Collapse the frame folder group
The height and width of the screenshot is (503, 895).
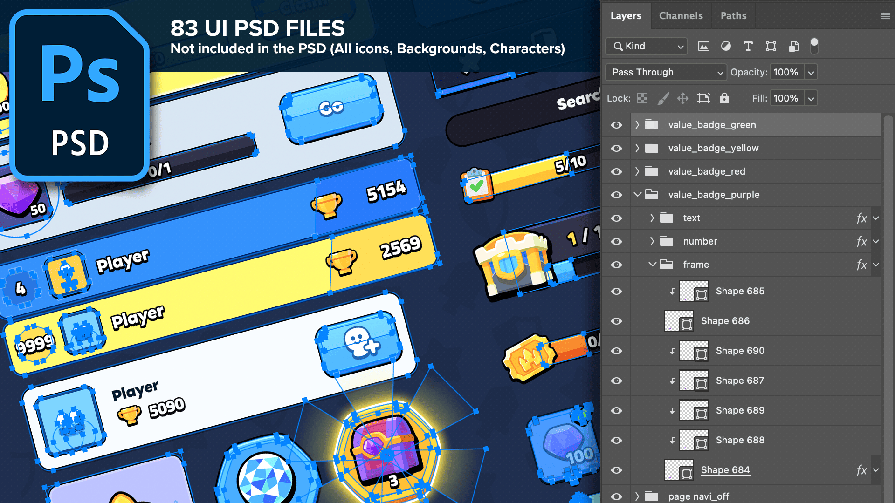652,265
